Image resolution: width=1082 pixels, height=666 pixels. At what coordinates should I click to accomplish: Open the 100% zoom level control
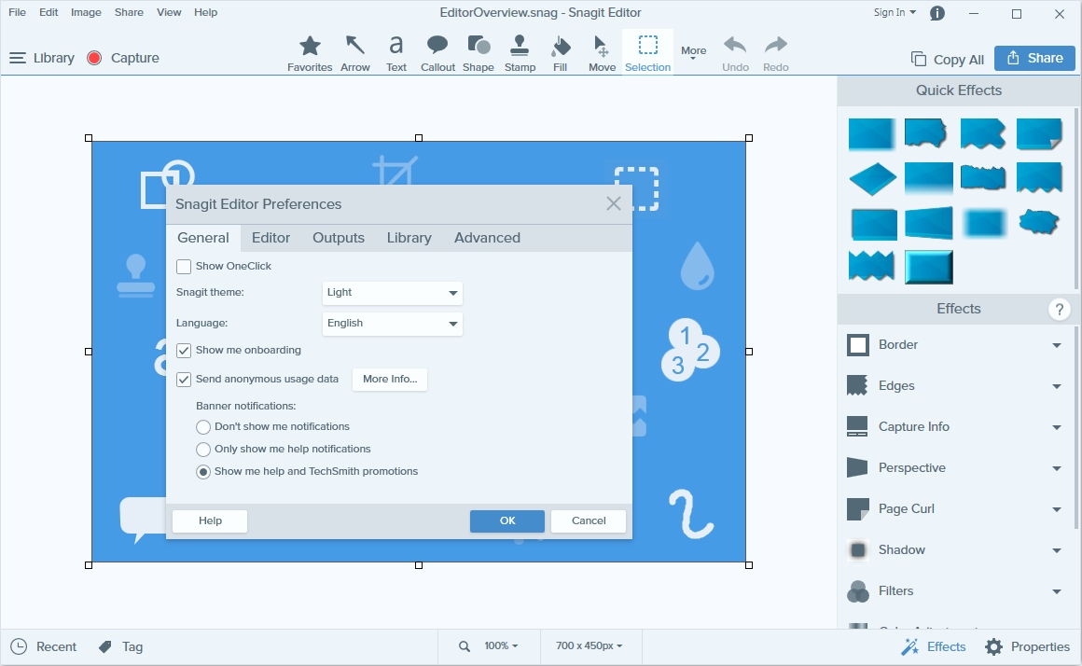coord(500,646)
